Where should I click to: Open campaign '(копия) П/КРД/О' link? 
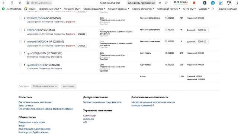[37, 41]
